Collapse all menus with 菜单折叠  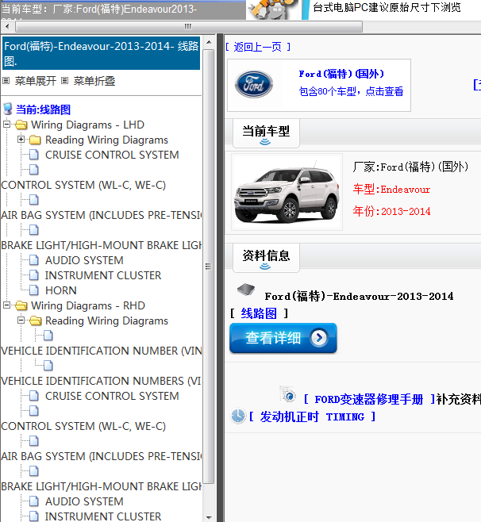[94, 81]
